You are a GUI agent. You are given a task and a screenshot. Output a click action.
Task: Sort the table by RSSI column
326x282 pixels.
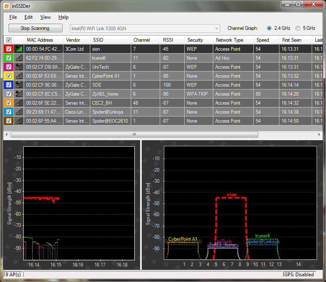click(167, 40)
